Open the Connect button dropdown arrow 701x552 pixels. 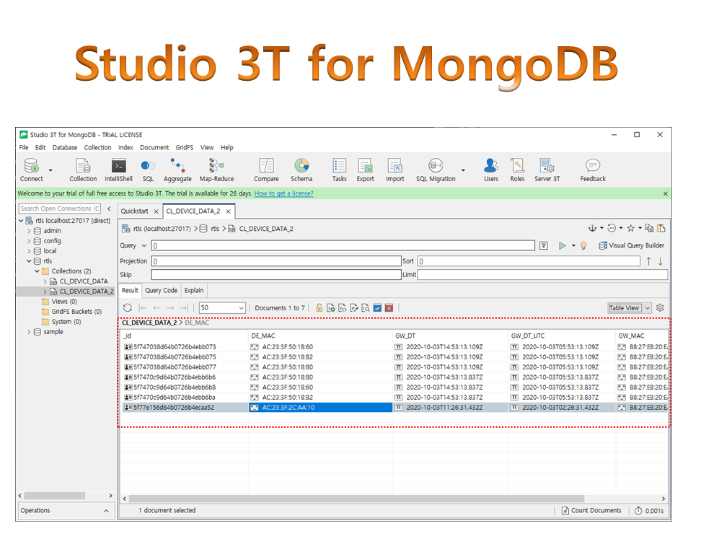tap(50, 170)
